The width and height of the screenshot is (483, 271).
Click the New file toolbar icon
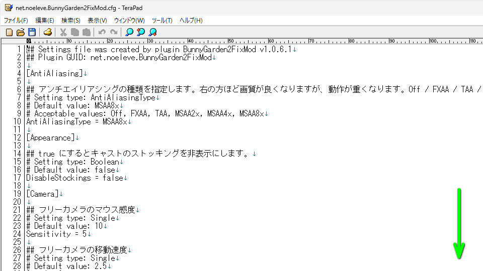pos(9,32)
